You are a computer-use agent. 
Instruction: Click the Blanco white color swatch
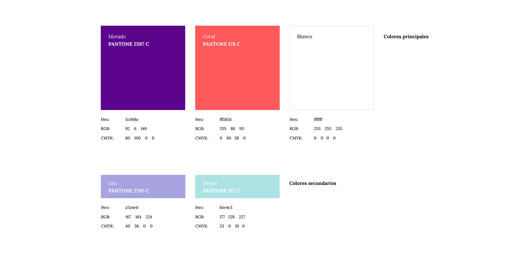(x=332, y=68)
